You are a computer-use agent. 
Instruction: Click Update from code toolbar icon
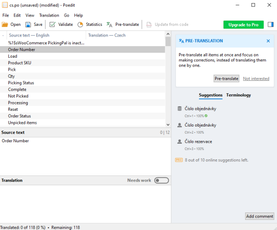coord(149,24)
